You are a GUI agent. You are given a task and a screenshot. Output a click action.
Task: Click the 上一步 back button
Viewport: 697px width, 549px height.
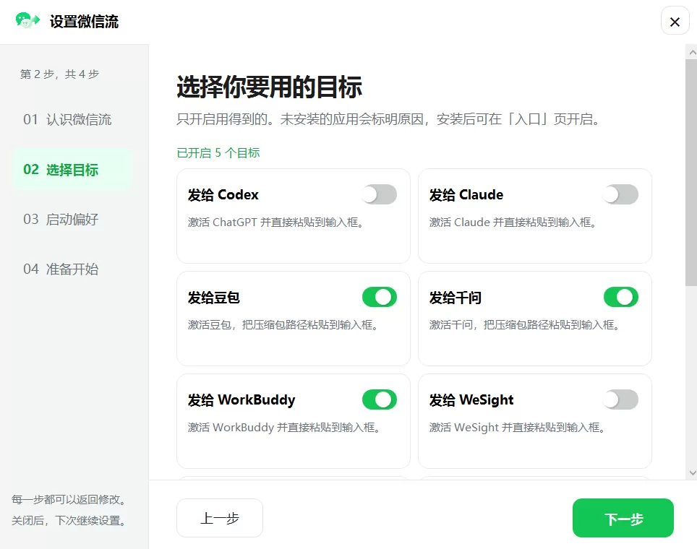220,518
